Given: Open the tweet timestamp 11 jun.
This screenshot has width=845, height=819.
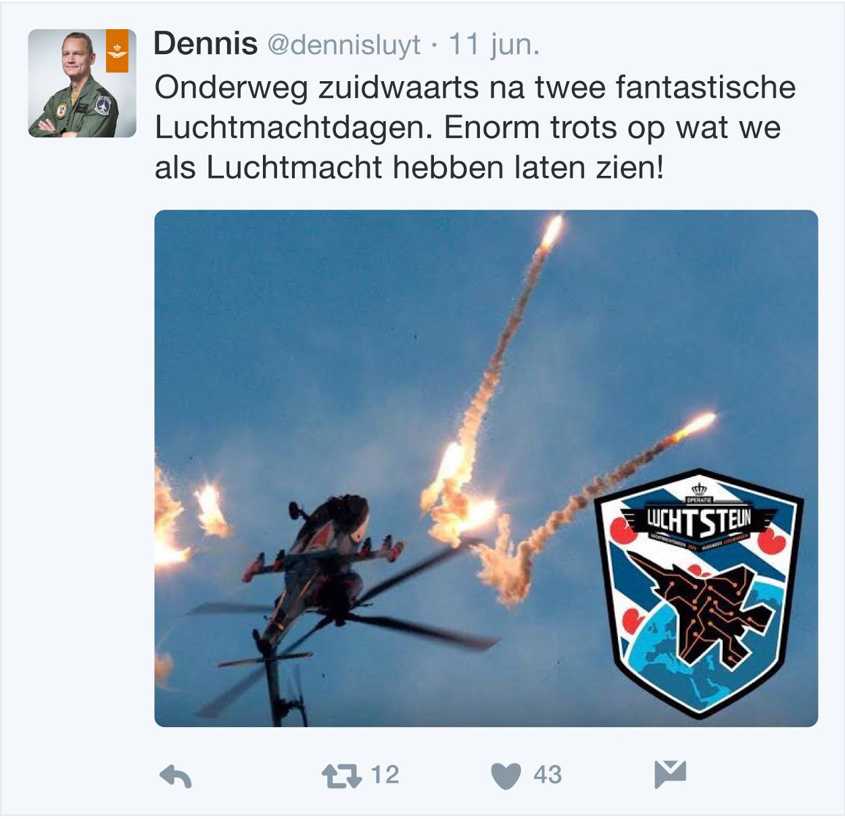Looking at the screenshot, I should pos(494,45).
